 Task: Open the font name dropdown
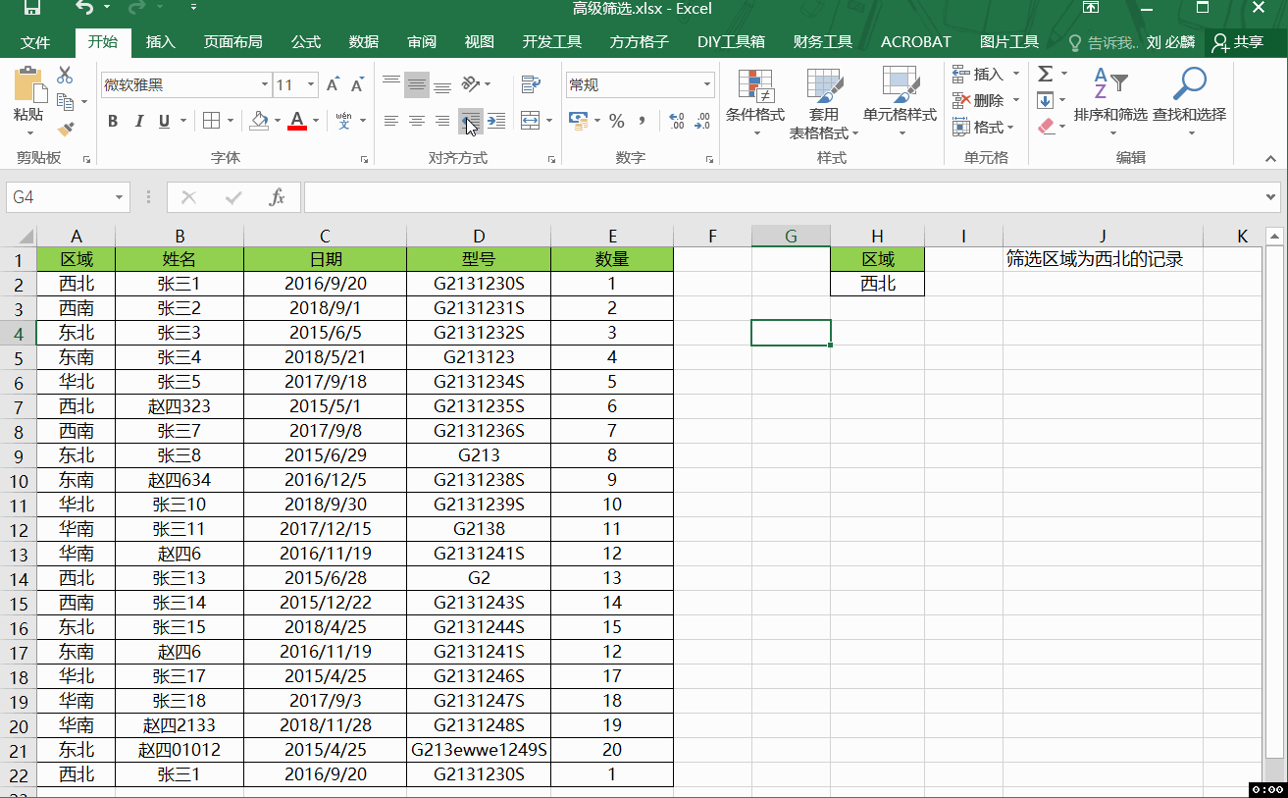click(x=265, y=85)
